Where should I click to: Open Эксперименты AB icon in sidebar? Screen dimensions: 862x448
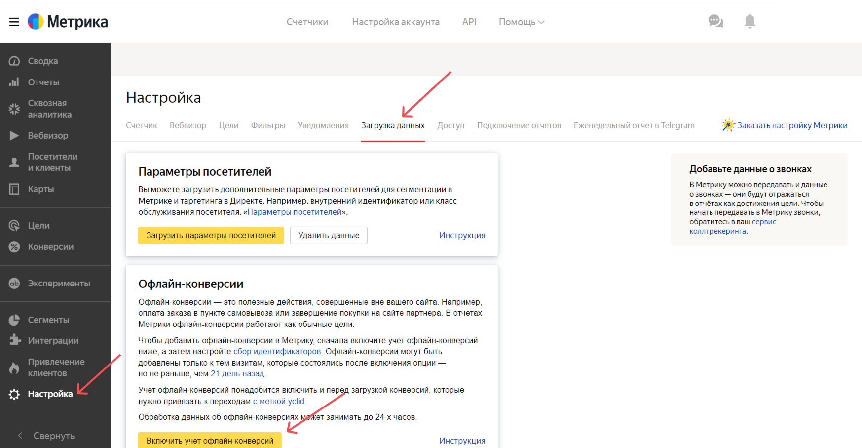coord(14,283)
